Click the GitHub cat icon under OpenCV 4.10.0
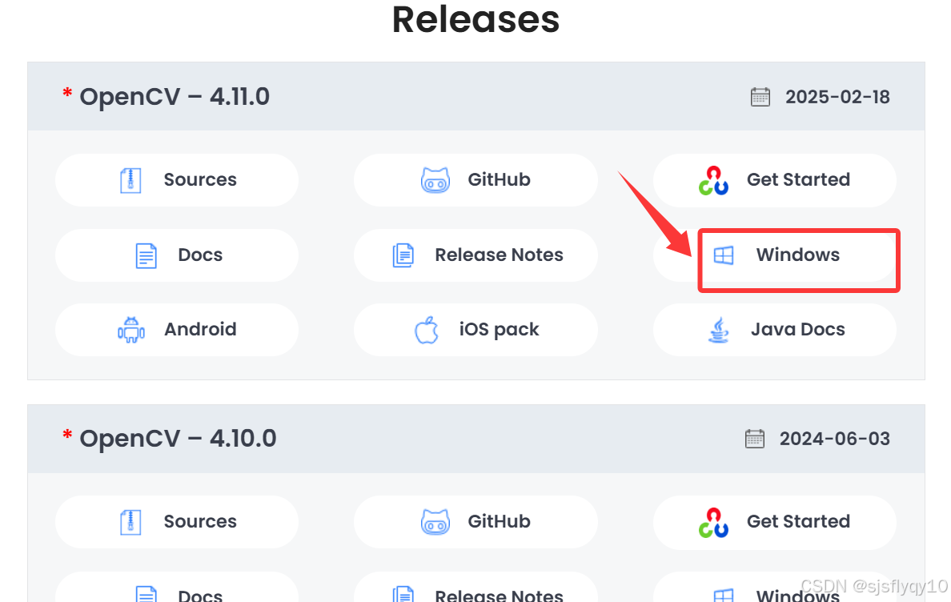 (435, 522)
